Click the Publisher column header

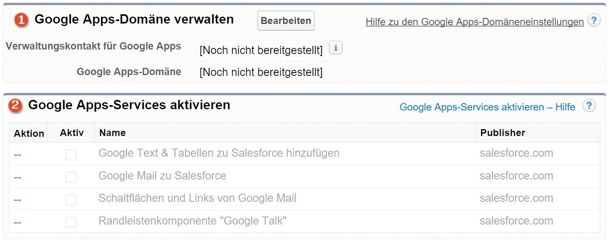(x=503, y=133)
